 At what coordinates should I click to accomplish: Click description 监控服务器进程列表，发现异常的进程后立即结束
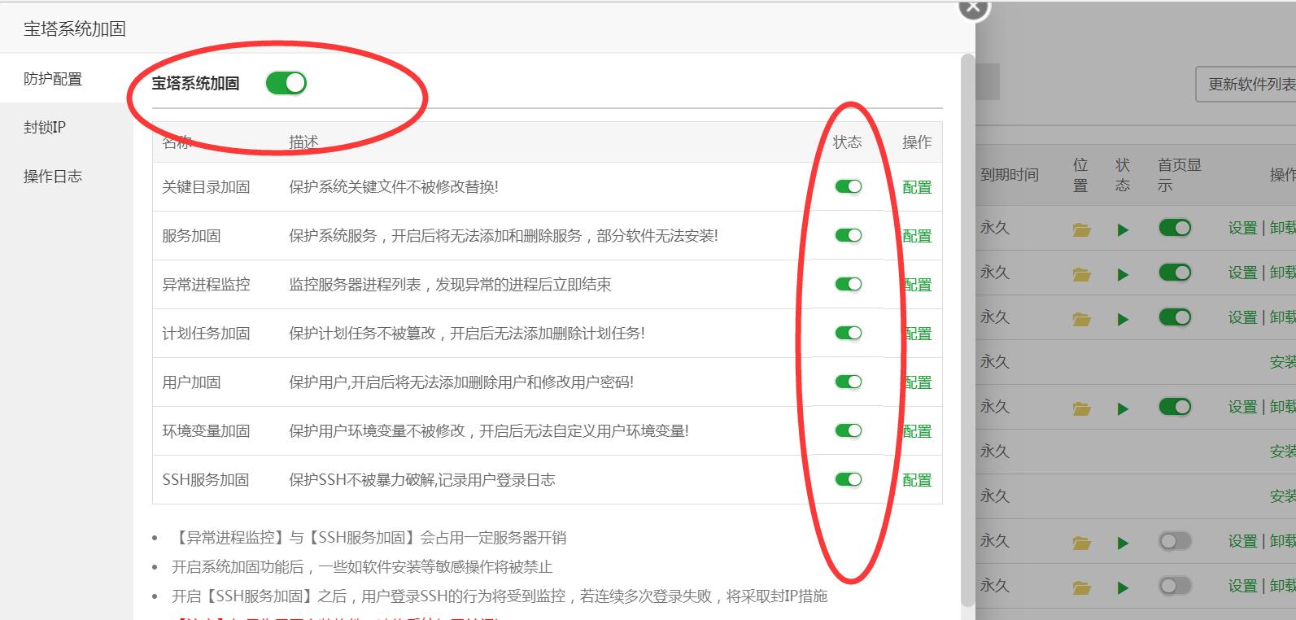[x=450, y=285]
